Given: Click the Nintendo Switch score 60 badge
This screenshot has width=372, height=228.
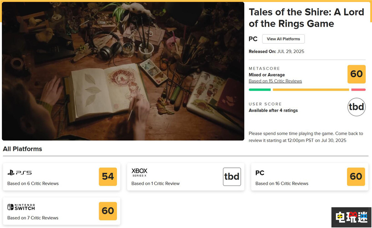Looking at the screenshot, I should [108, 211].
